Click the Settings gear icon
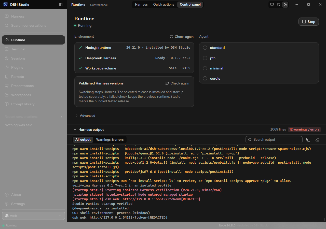Image resolution: width=326 pixels, height=229 pixels. 7,204
